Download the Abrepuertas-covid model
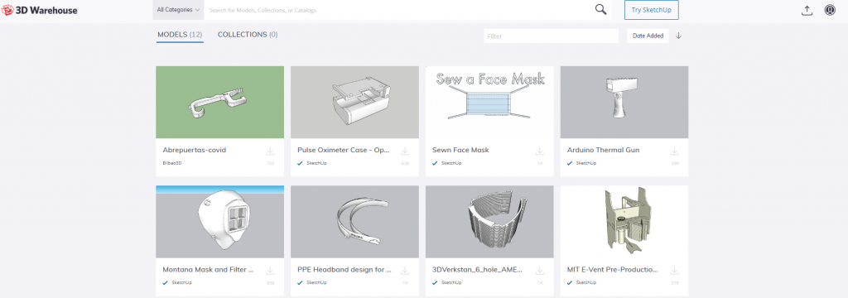 click(270, 151)
